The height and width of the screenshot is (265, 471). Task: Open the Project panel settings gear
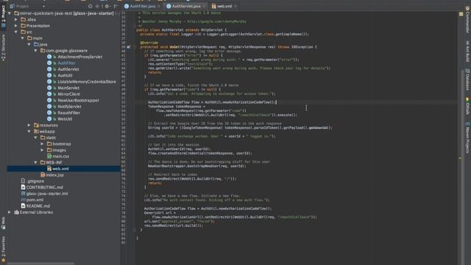pos(107,6)
